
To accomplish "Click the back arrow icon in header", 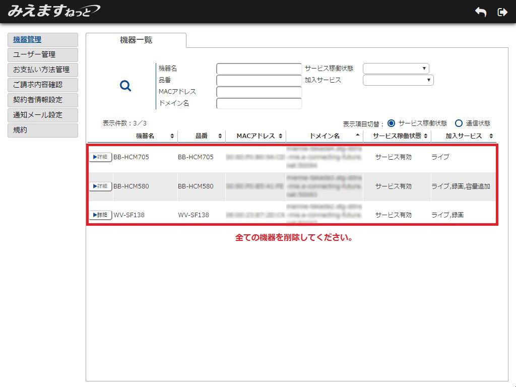I will tap(481, 13).
